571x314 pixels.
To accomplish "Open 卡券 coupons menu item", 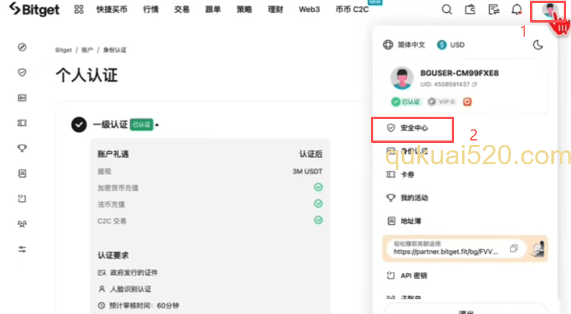I will 400,175.
